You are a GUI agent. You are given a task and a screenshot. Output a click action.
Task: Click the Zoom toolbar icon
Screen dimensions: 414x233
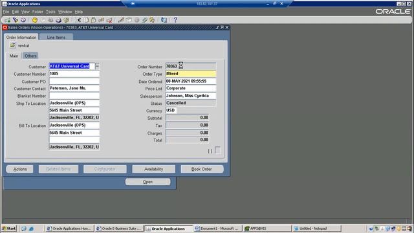(129, 20)
